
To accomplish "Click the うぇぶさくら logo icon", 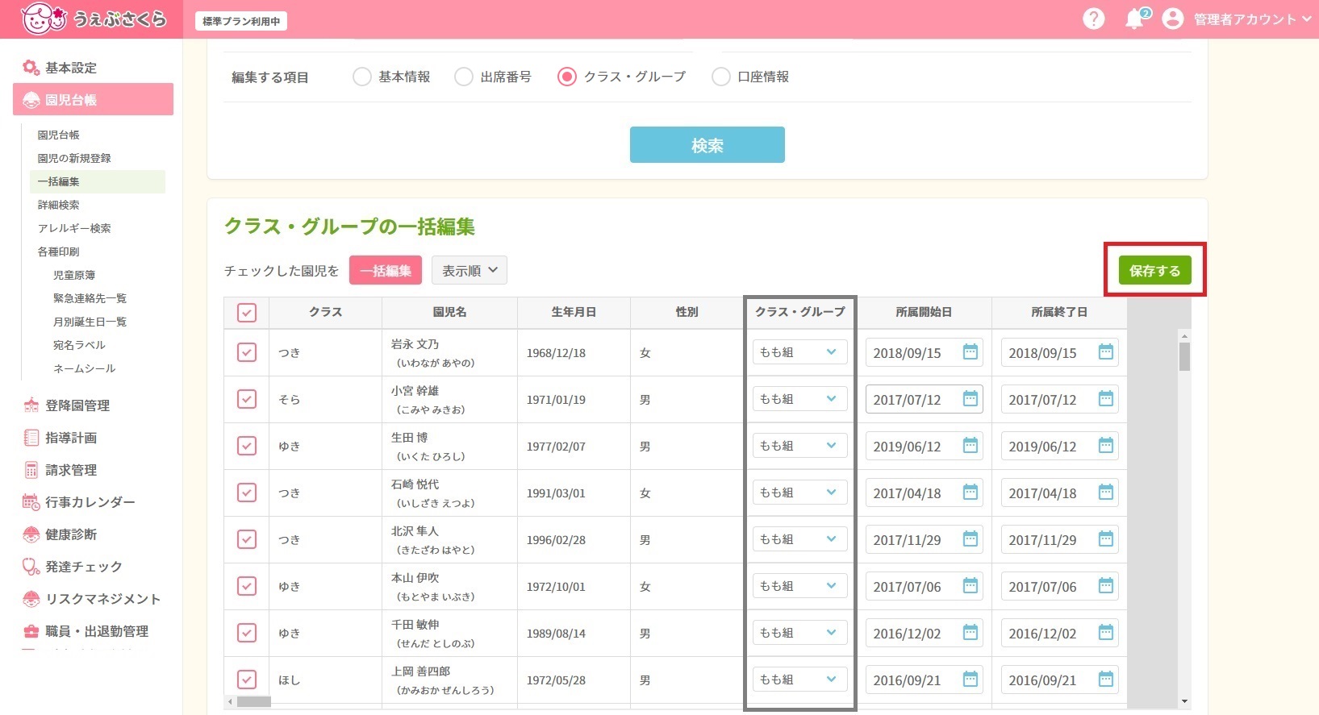I will [43, 19].
